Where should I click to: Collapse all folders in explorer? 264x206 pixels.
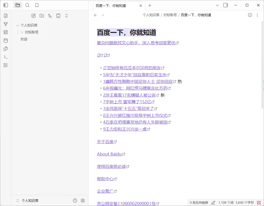pos(67,16)
